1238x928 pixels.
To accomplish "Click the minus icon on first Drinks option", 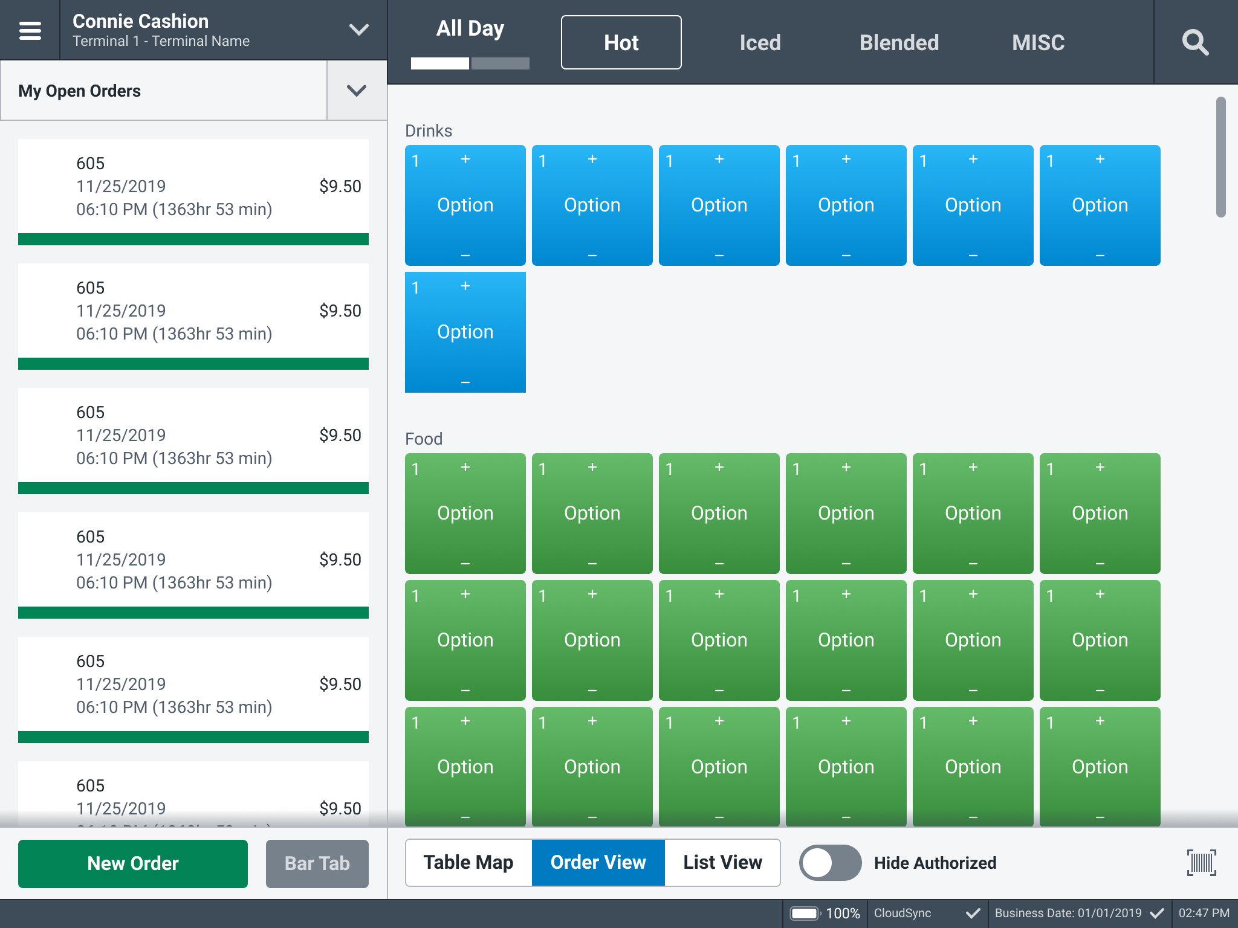I will point(465,256).
